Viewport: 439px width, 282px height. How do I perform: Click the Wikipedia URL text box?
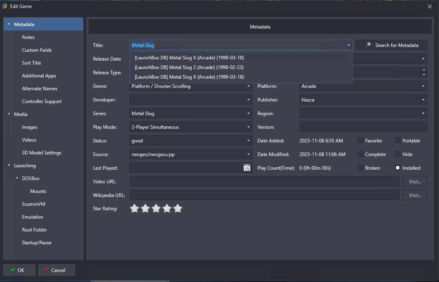pyautogui.click(x=264, y=195)
